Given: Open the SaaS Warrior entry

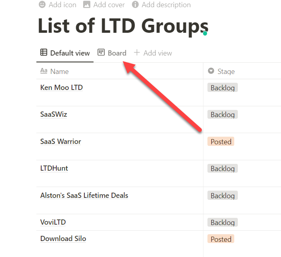Looking at the screenshot, I should (61, 141).
